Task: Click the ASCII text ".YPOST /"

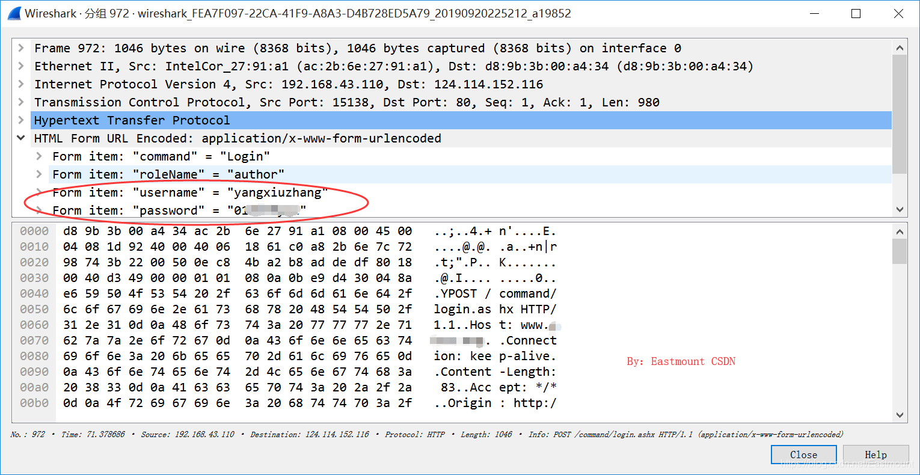Action: pos(462,293)
